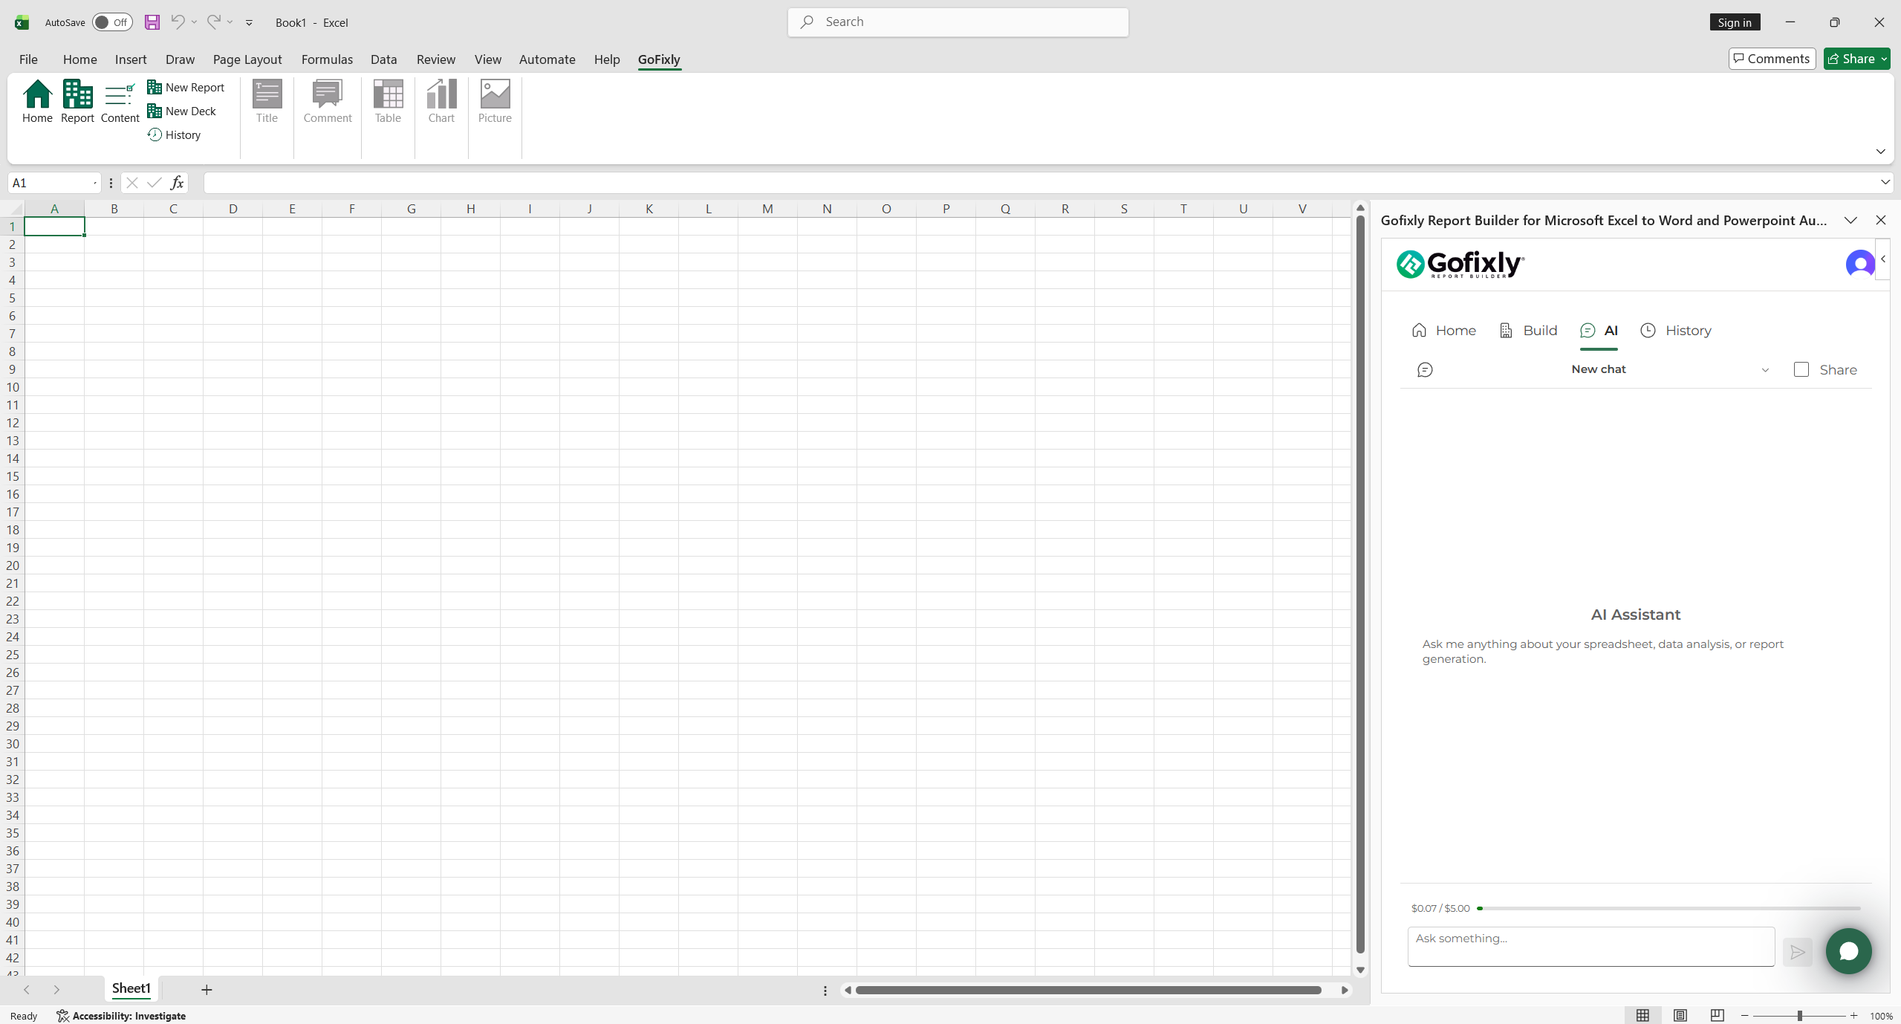The image size is (1901, 1024).
Task: Click the send message arrow icon
Action: tap(1798, 952)
